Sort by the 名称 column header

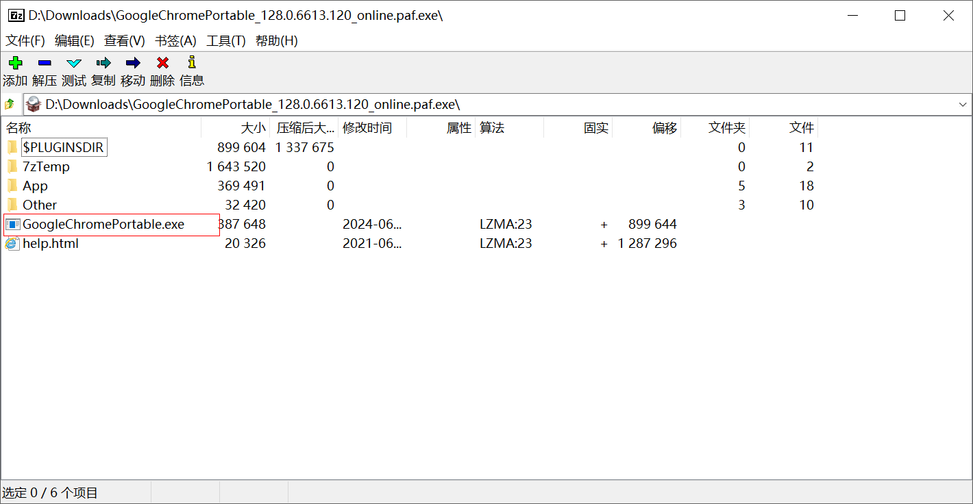[101, 128]
